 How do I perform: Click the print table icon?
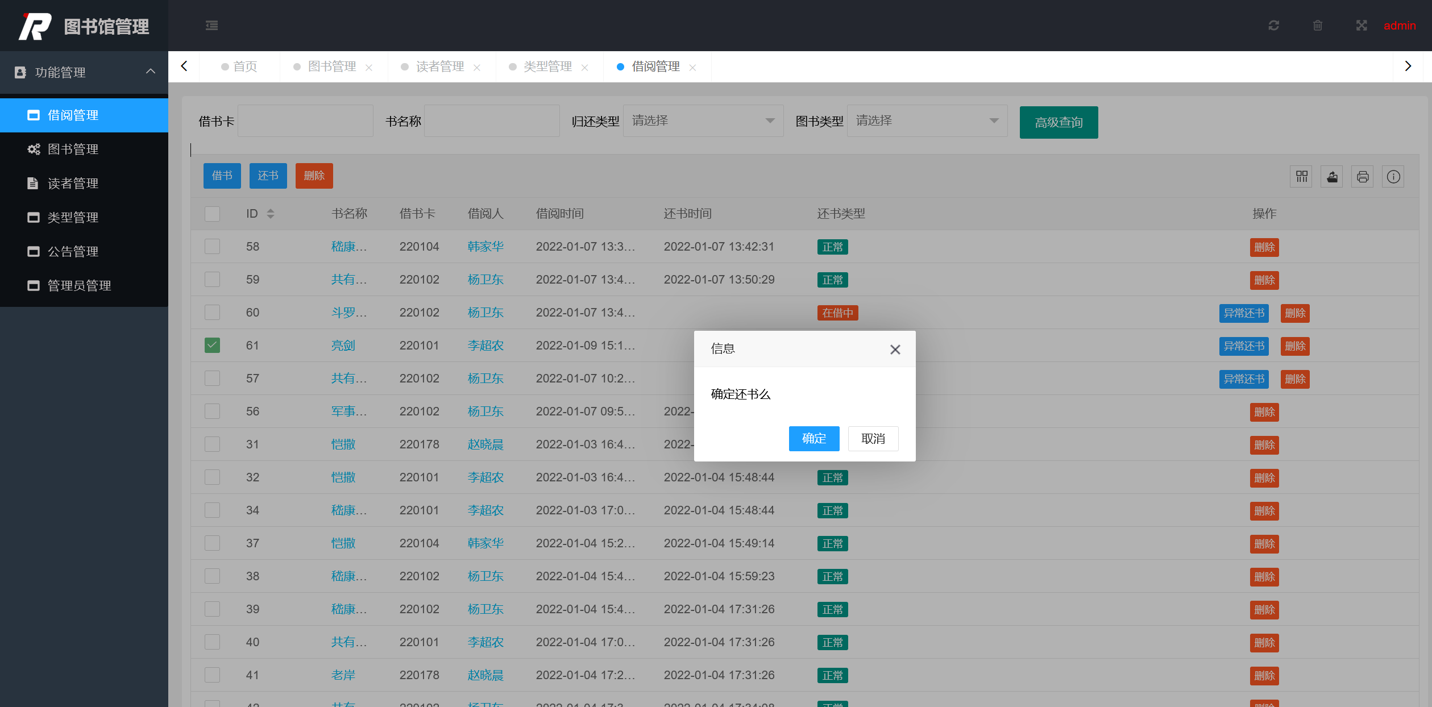tap(1363, 177)
